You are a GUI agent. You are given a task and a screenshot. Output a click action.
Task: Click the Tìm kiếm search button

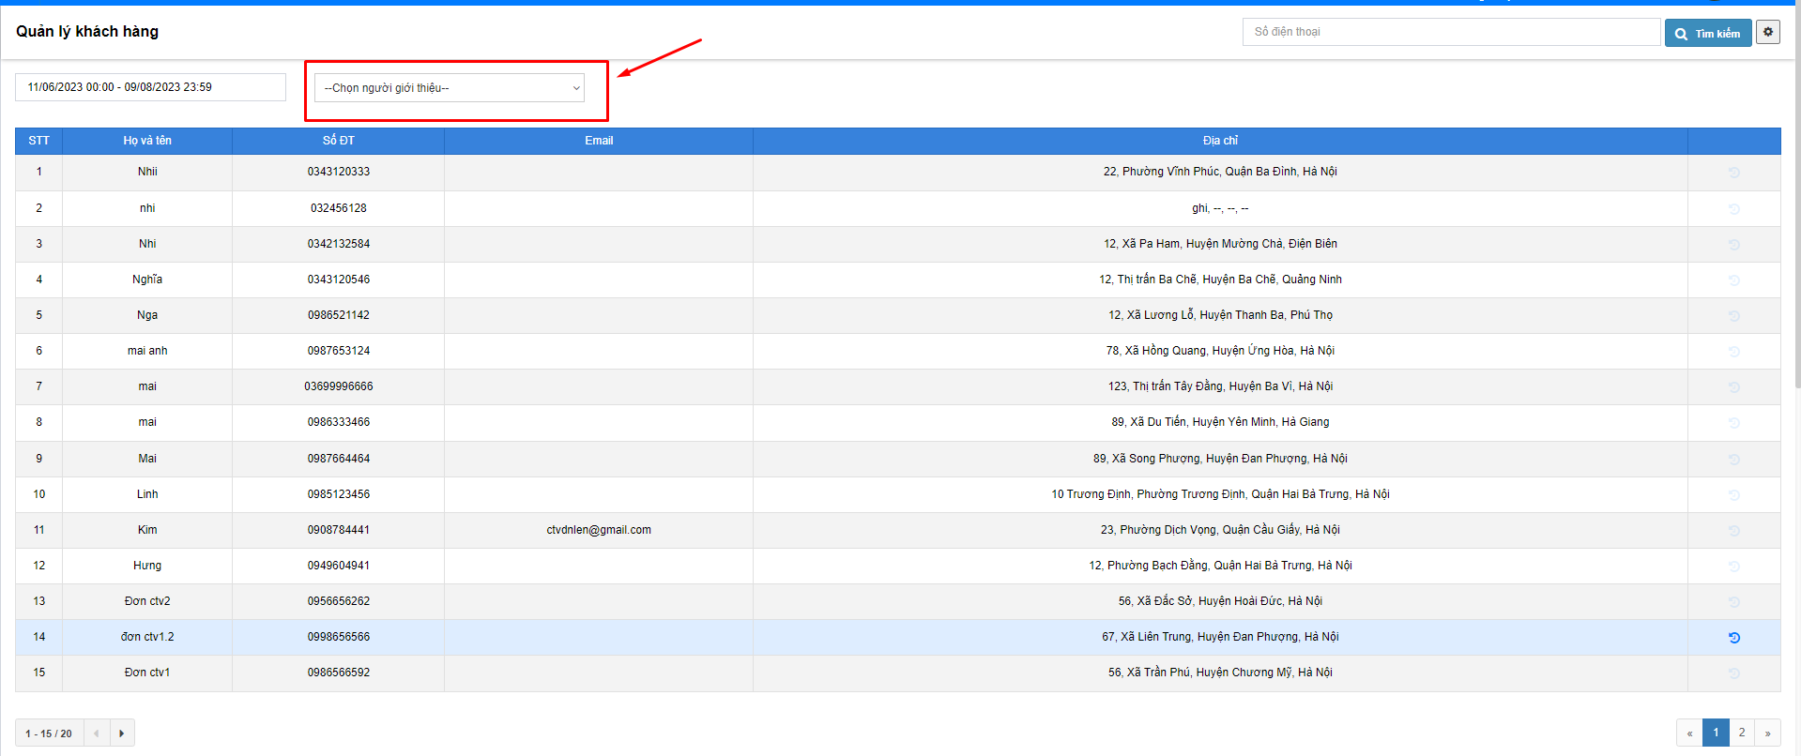(1707, 33)
